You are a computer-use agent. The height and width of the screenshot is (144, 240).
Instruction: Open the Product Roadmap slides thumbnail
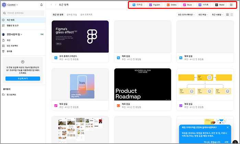click(x=143, y=84)
